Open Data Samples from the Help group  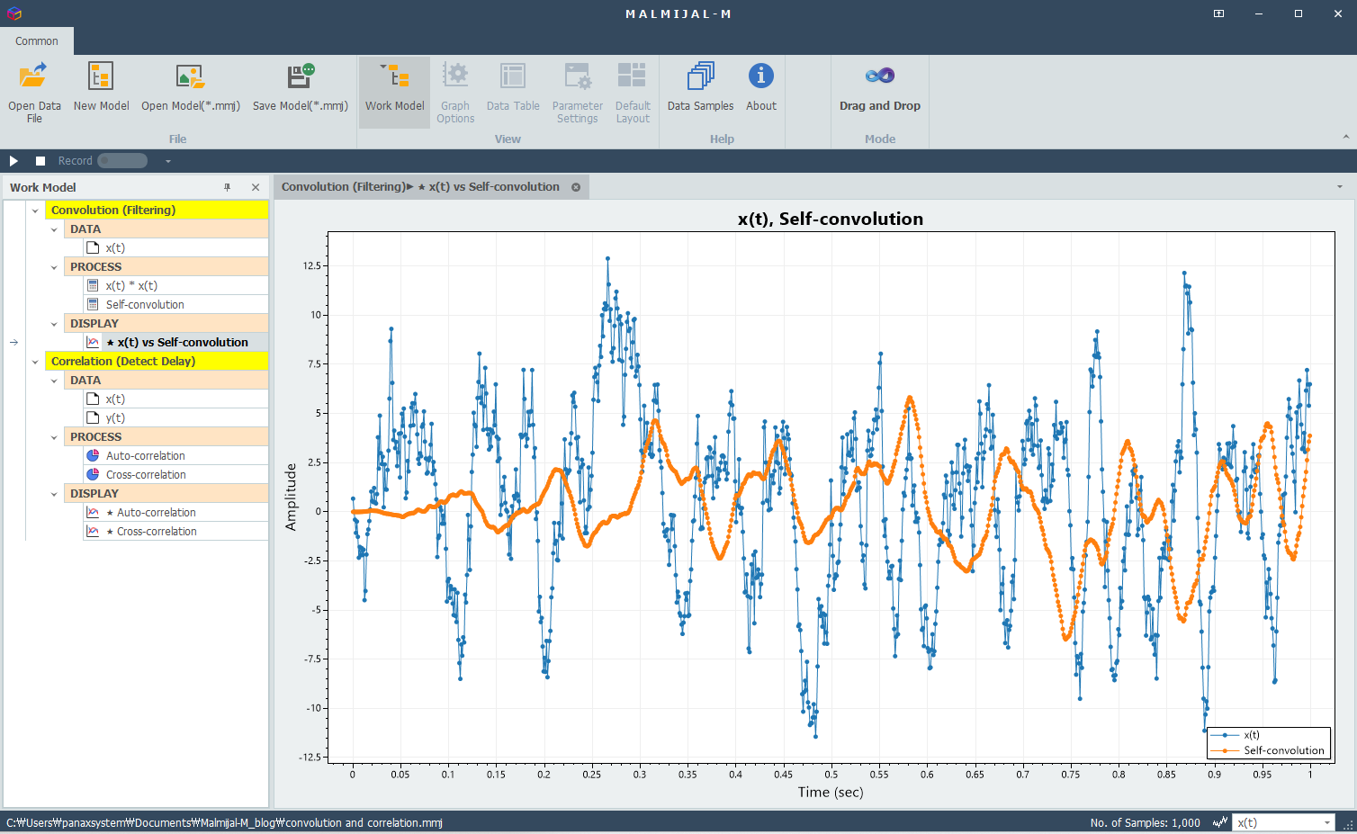(700, 92)
